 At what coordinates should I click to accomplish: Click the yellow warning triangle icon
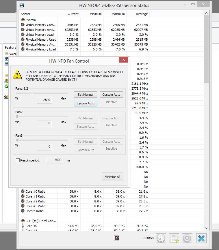pos(17,75)
